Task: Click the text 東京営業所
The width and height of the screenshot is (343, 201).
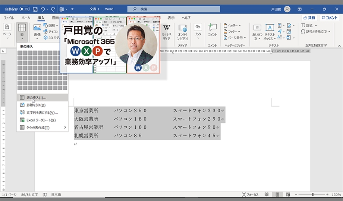Action: (86, 111)
